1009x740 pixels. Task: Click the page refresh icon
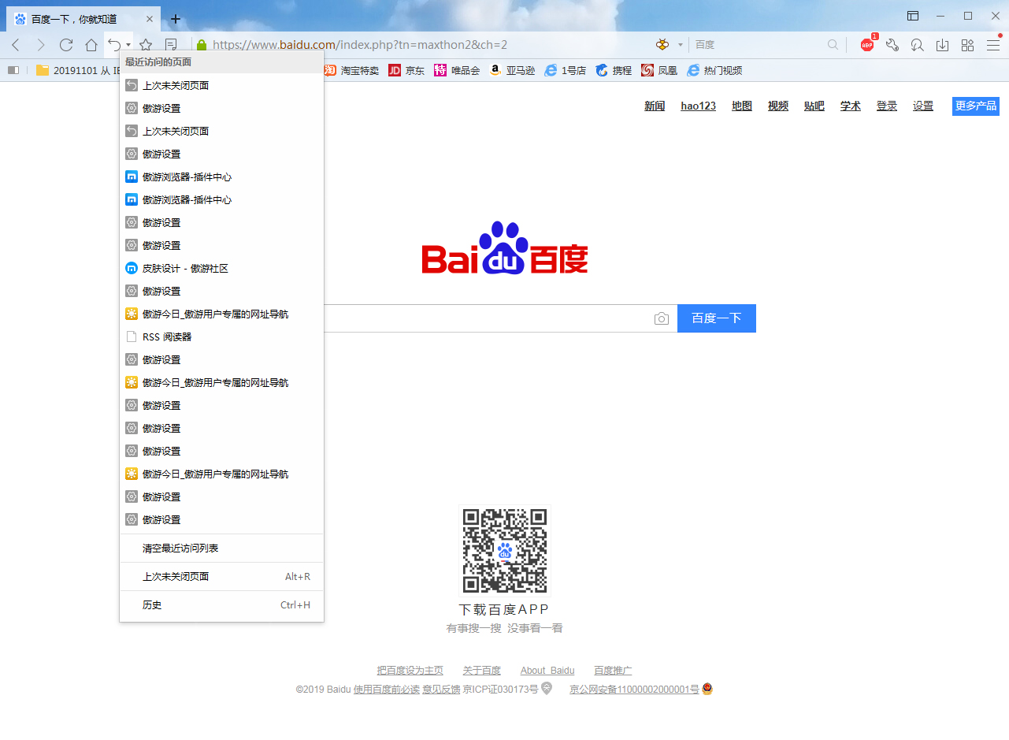coord(66,45)
